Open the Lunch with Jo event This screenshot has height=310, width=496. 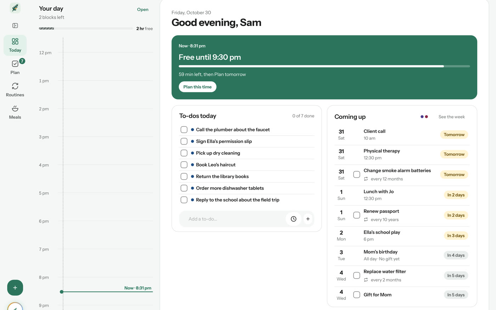pos(402,195)
